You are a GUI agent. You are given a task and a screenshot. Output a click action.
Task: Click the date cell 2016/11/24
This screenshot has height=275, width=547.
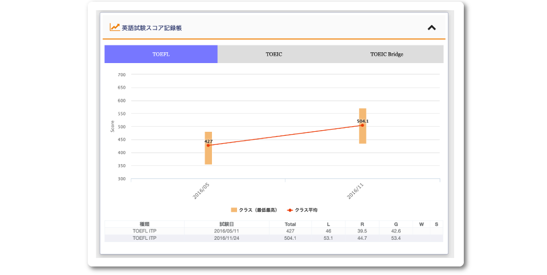click(x=226, y=238)
